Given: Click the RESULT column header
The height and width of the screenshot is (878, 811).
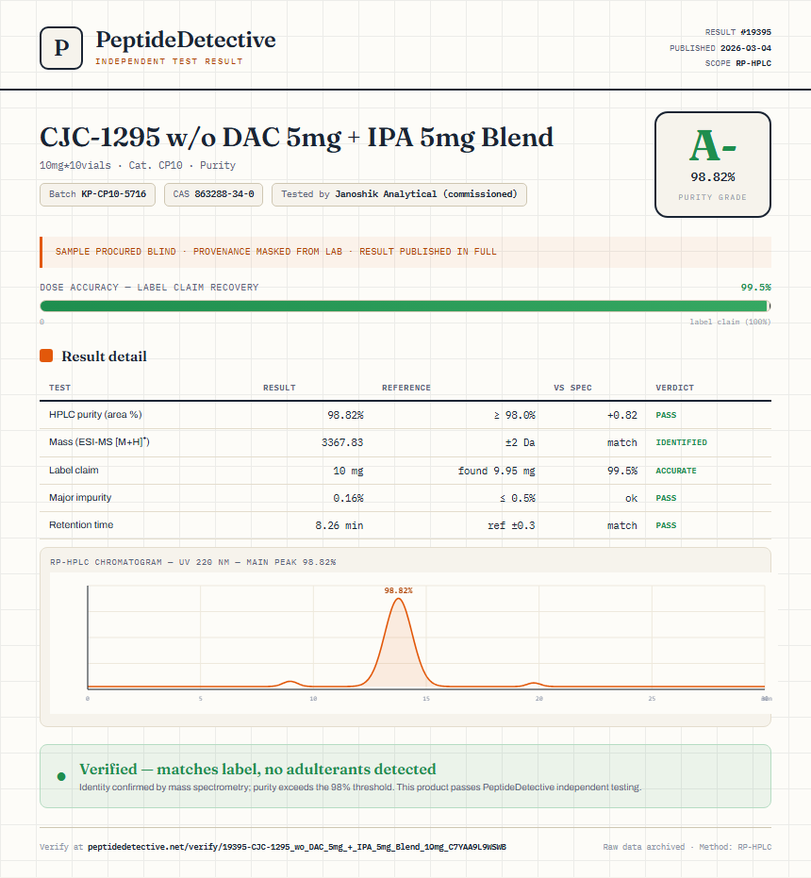Looking at the screenshot, I should click(x=279, y=388).
